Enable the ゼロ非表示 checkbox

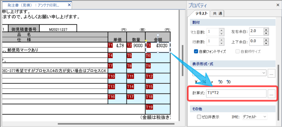coord(199,117)
